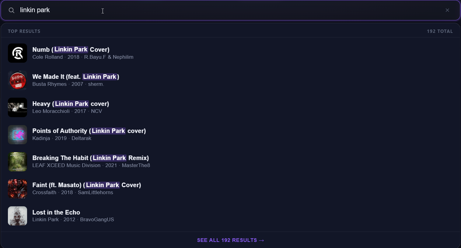Screen dimensions: 461x248
Task: Select Faint (ft. Masato) result title
Action: [x=87, y=185]
